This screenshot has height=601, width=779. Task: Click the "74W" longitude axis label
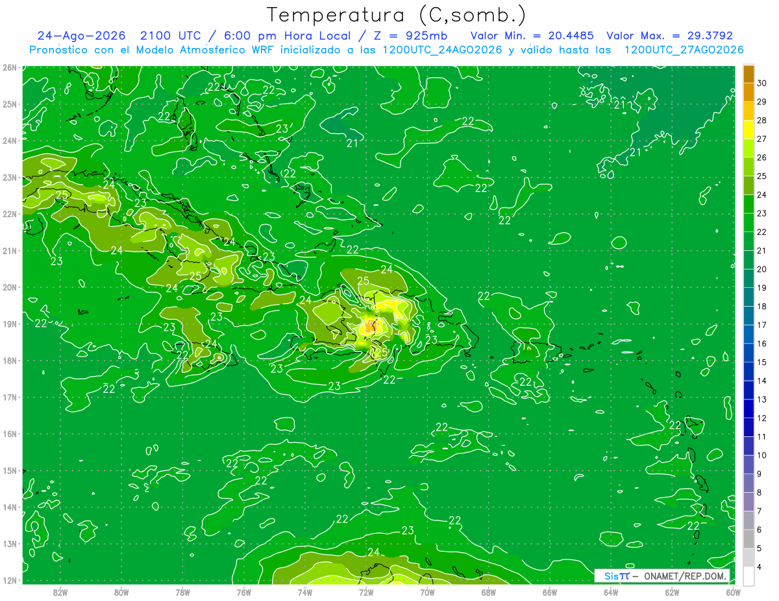tap(305, 592)
